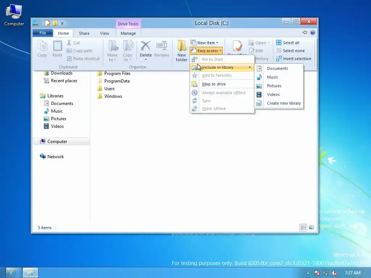Choose Pin to Start menu entry
This screenshot has width=371, height=278.
[x=222, y=60]
